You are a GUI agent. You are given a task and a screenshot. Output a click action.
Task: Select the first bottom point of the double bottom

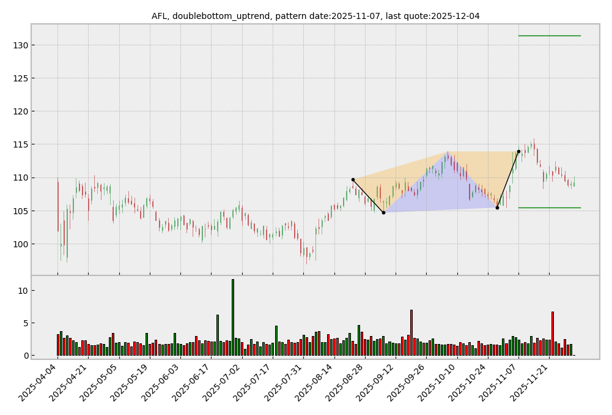[x=383, y=212]
